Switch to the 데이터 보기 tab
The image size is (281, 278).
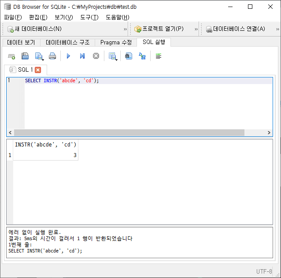pyautogui.click(x=21, y=42)
